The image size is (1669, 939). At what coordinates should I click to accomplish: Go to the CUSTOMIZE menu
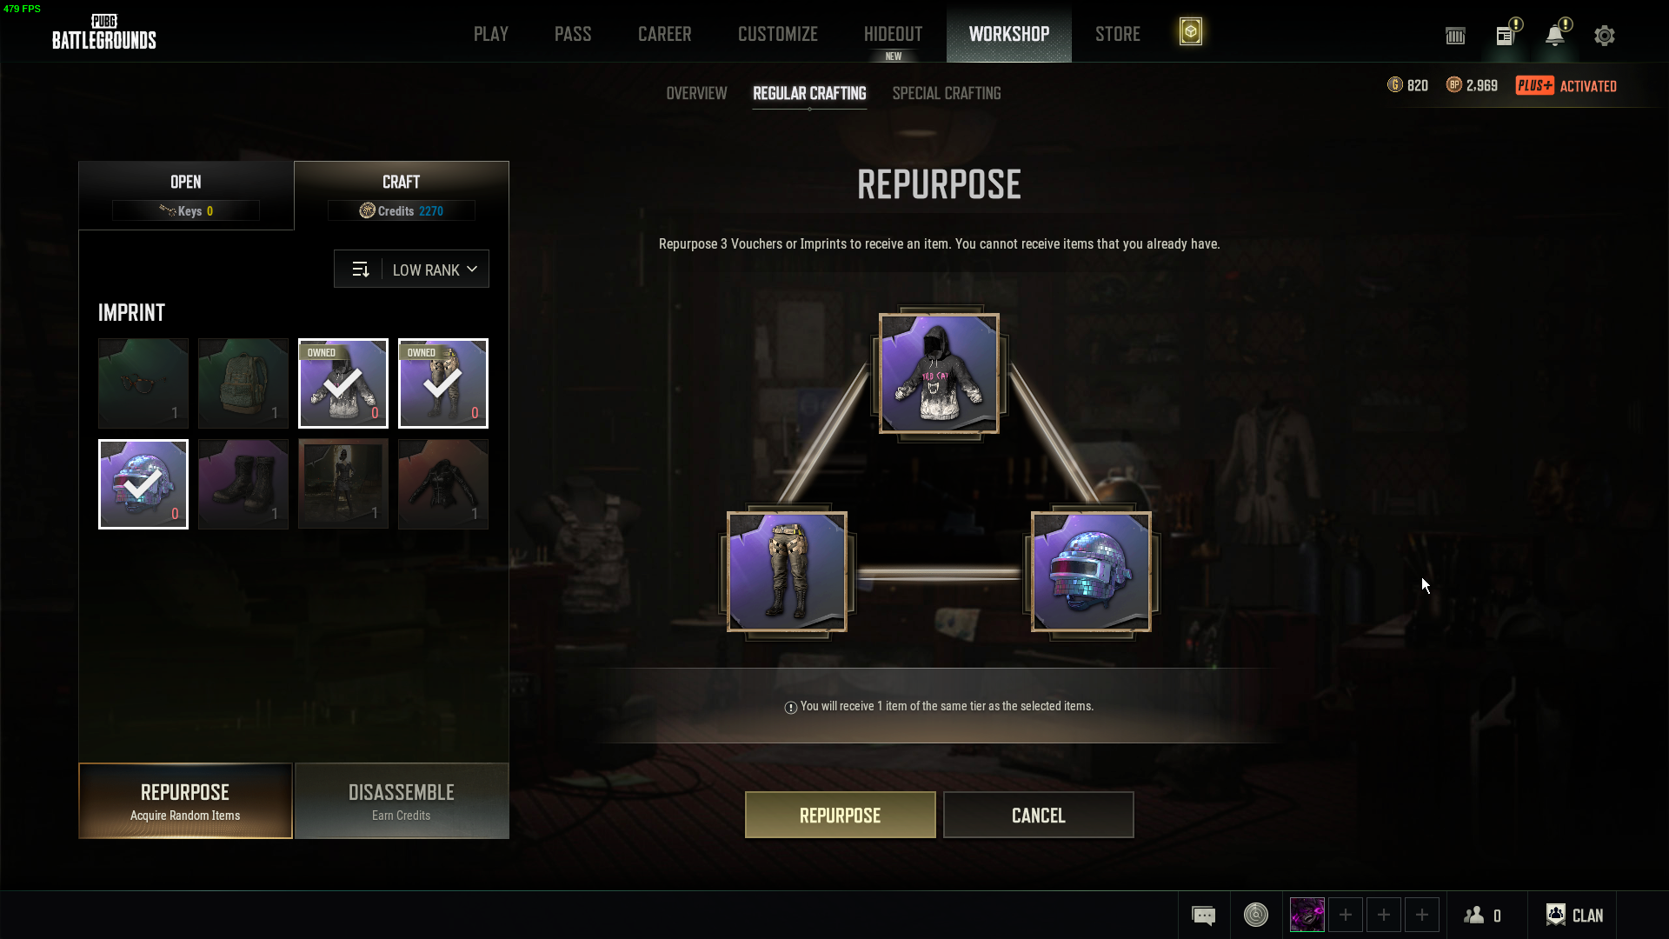[778, 34]
